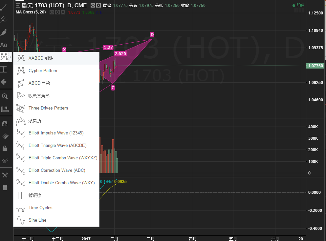Click the 2.625 ratio label on pattern
This screenshot has height=241, width=326.
click(x=120, y=53)
